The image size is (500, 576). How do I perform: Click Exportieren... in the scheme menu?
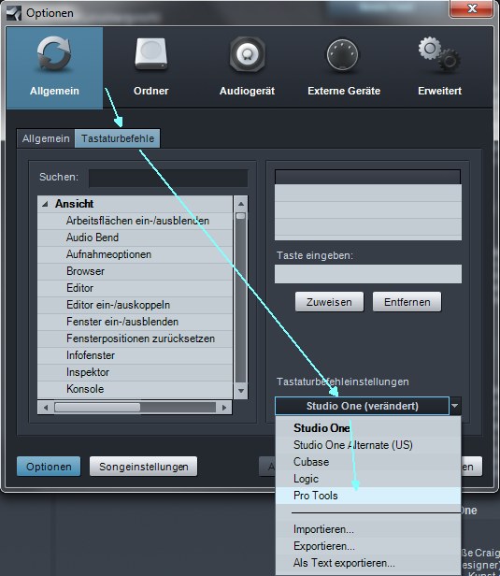click(368, 546)
